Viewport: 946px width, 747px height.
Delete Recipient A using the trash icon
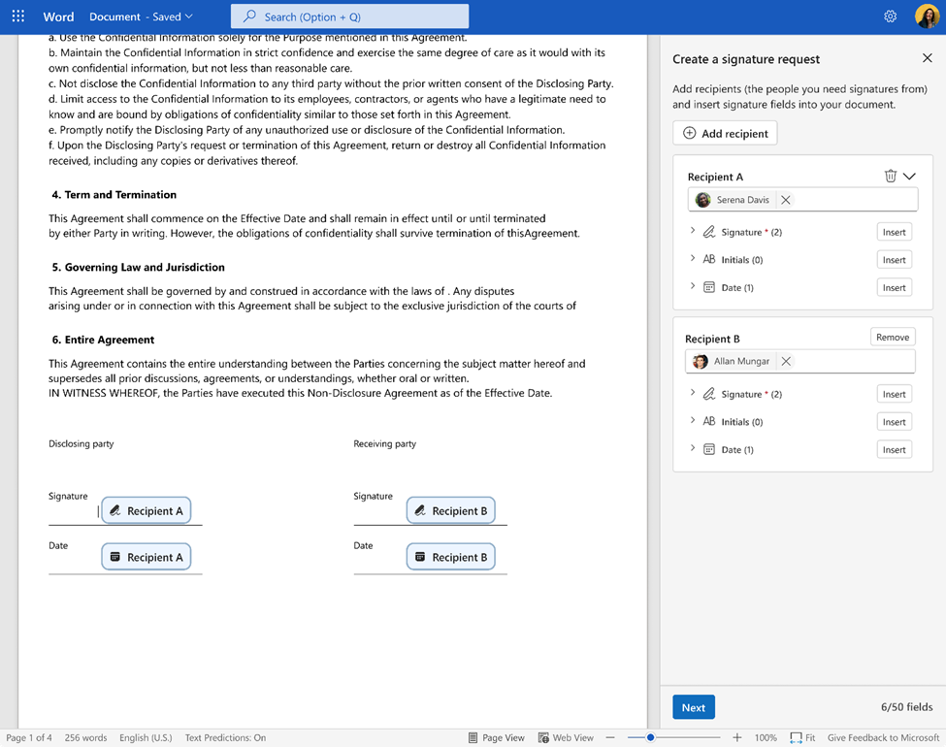pos(890,176)
